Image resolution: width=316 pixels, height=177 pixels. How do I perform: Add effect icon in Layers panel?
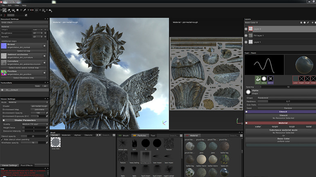click(x=301, y=23)
